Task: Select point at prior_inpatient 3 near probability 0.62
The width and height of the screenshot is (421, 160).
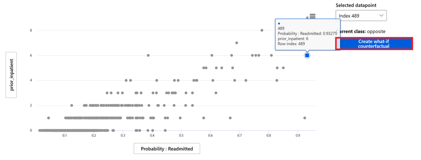Action: [x=216, y=93]
